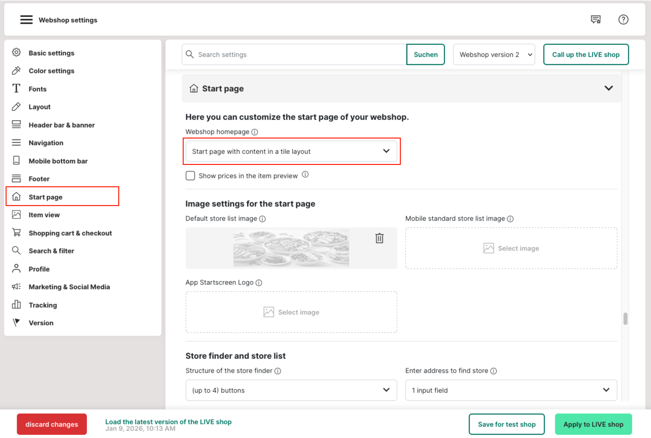Click info icon beside Structure of the store finder
Image resolution: width=651 pixels, height=438 pixels.
coord(278,371)
